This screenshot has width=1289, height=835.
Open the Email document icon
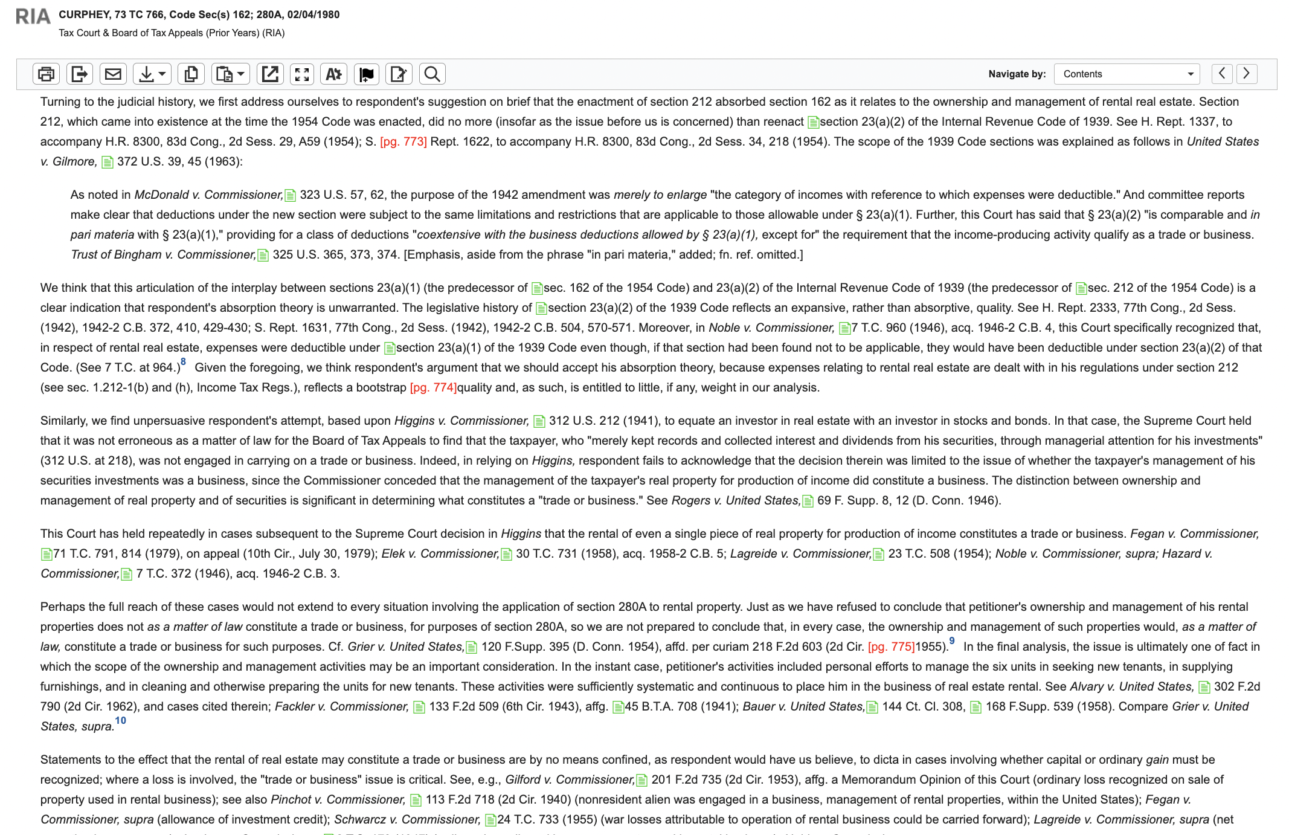tap(113, 74)
